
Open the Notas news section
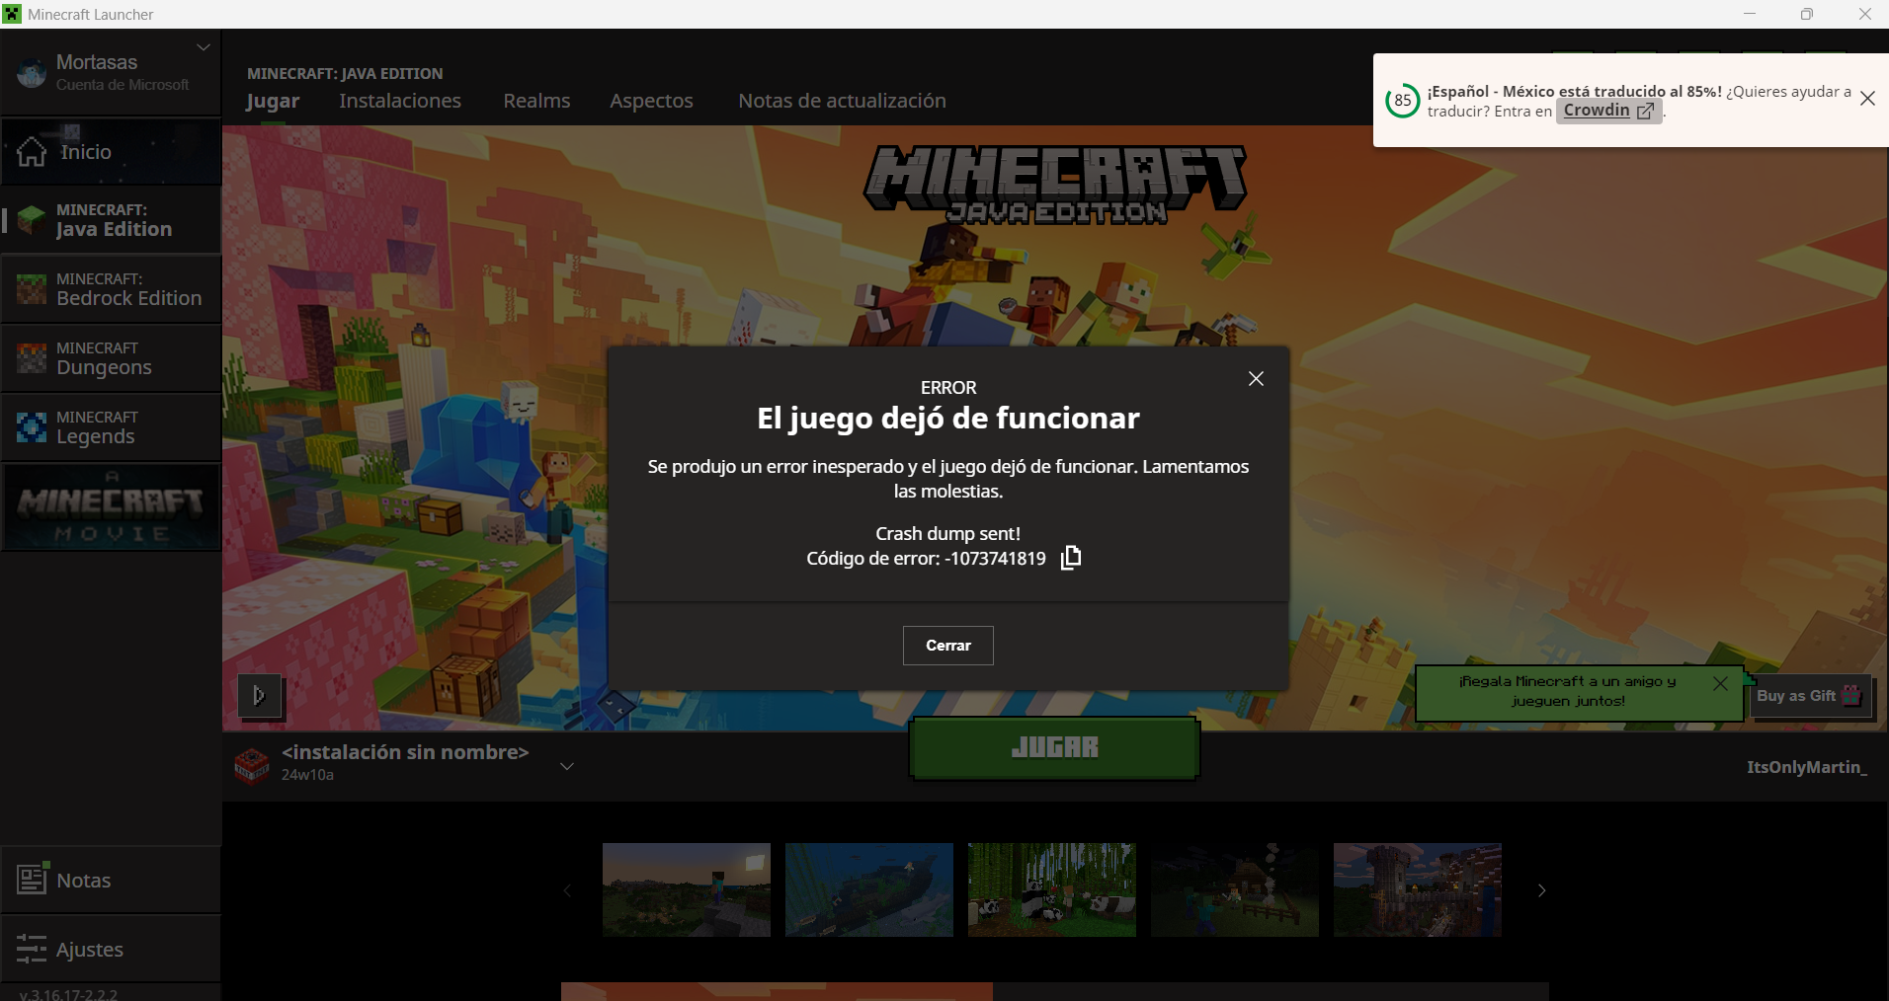coord(111,880)
